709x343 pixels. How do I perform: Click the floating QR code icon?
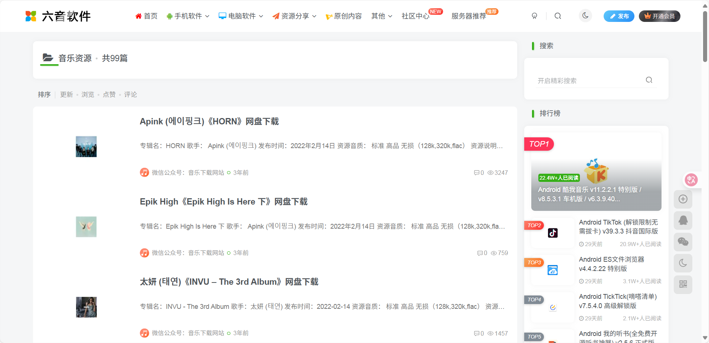pyautogui.click(x=683, y=285)
